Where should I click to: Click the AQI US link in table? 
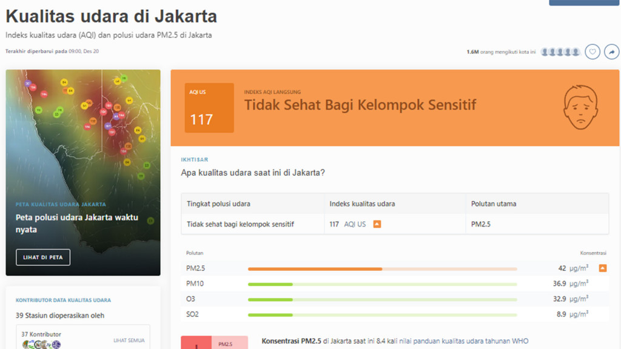pos(355,224)
